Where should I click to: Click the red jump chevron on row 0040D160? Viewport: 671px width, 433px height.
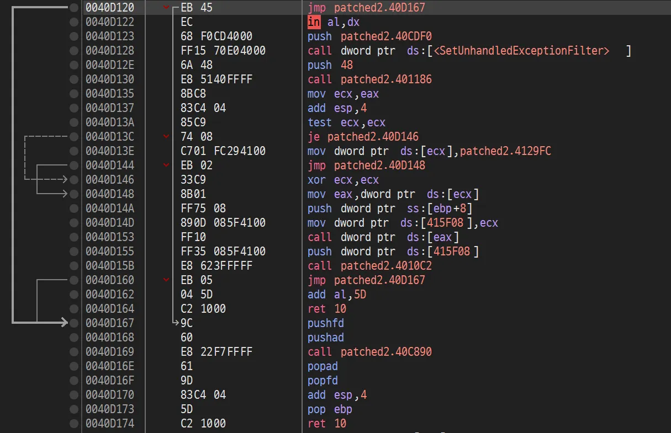[167, 280]
